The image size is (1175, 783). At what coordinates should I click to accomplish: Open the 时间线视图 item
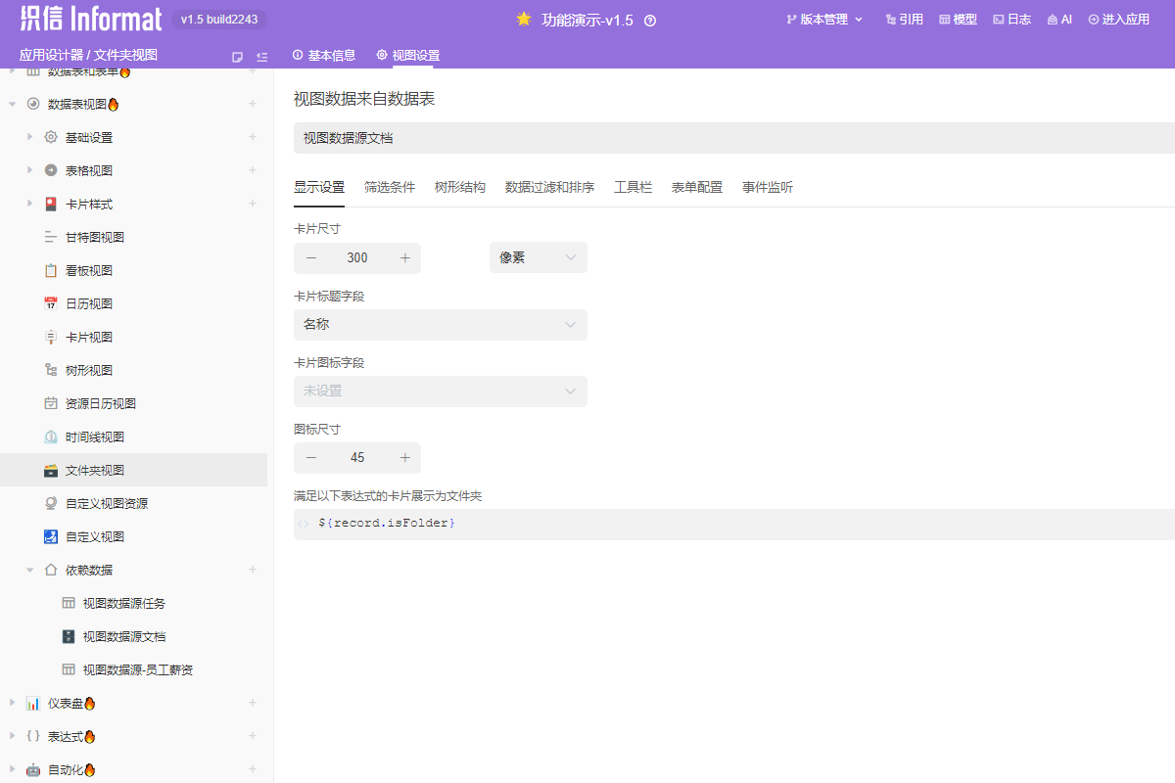coord(93,436)
